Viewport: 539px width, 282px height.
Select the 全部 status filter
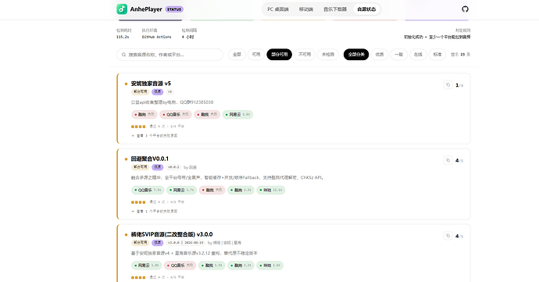(237, 55)
